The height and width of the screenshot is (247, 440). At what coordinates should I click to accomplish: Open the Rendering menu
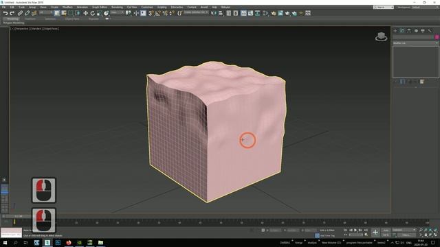point(117,8)
